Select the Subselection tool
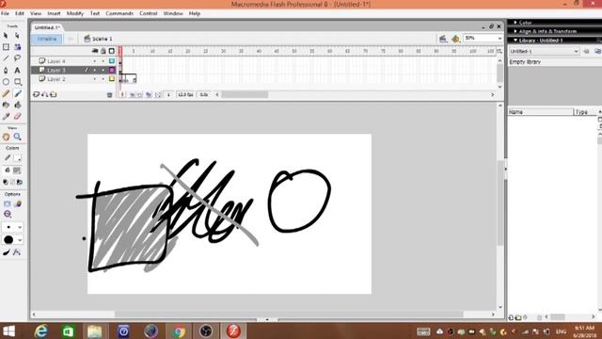Viewport: 602px width, 339px height. pyautogui.click(x=17, y=36)
